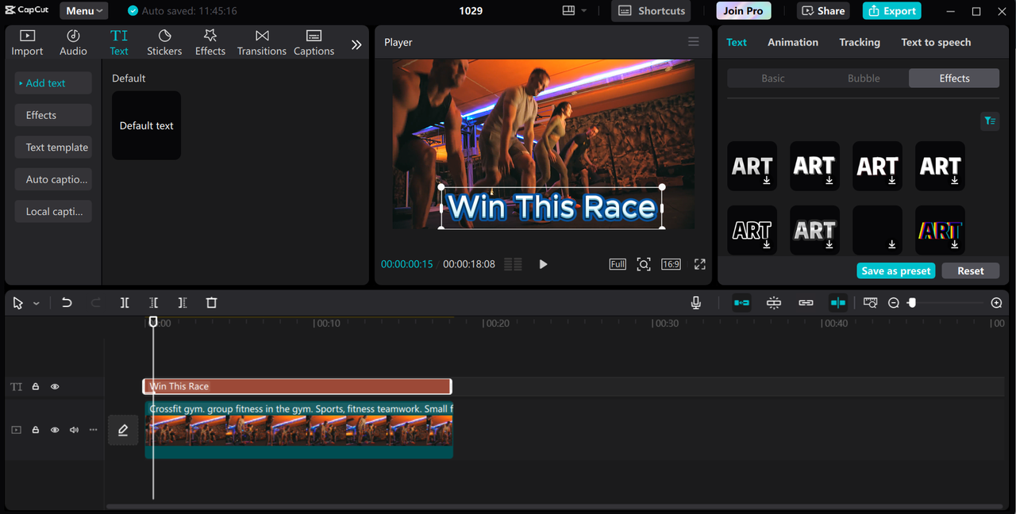Open keyboard Shortcuts
This screenshot has width=1016, height=514.
(x=651, y=11)
